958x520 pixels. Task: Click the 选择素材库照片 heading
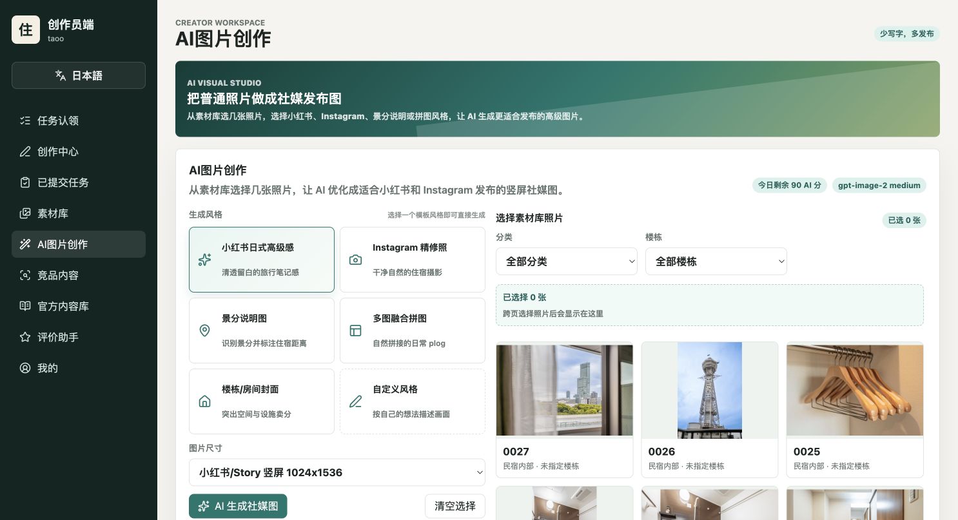pos(529,218)
